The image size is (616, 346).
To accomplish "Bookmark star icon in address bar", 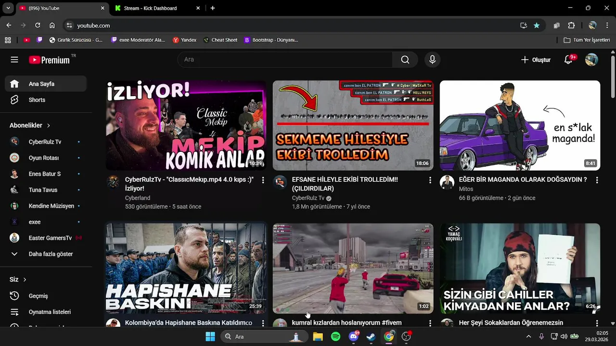I will click(537, 25).
